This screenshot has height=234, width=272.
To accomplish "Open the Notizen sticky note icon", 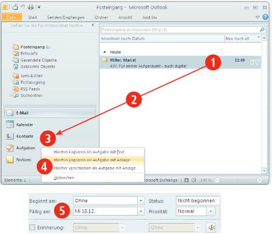I will (10, 160).
